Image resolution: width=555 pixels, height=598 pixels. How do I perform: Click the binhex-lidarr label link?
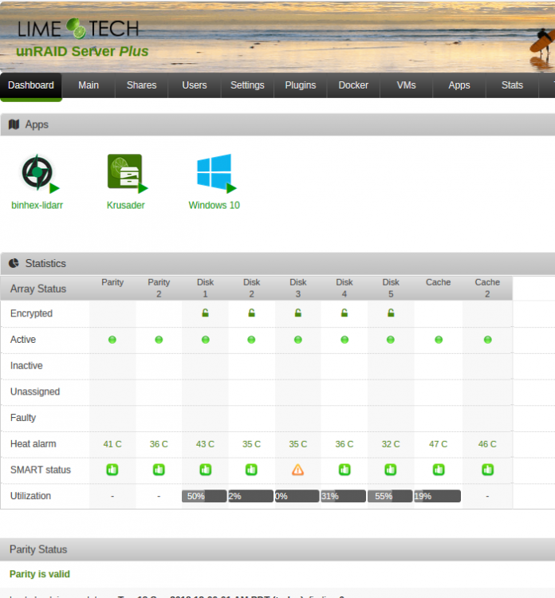37,205
